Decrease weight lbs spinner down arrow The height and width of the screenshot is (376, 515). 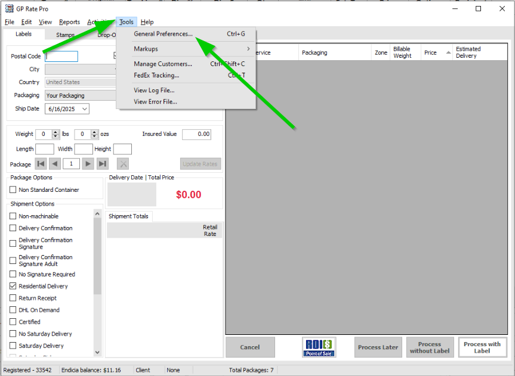pos(55,136)
